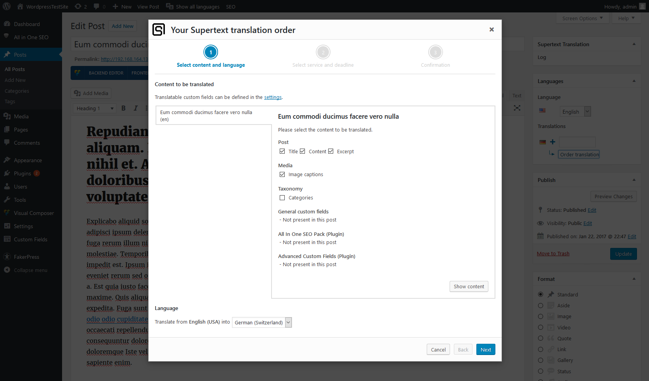Collapse the Publish metabox
649x381 pixels.
[x=634, y=180]
